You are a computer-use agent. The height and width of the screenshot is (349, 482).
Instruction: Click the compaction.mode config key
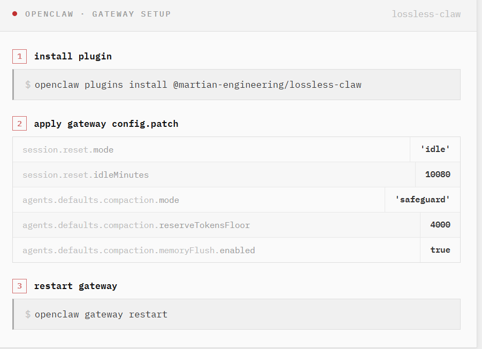pyautogui.click(x=101, y=200)
